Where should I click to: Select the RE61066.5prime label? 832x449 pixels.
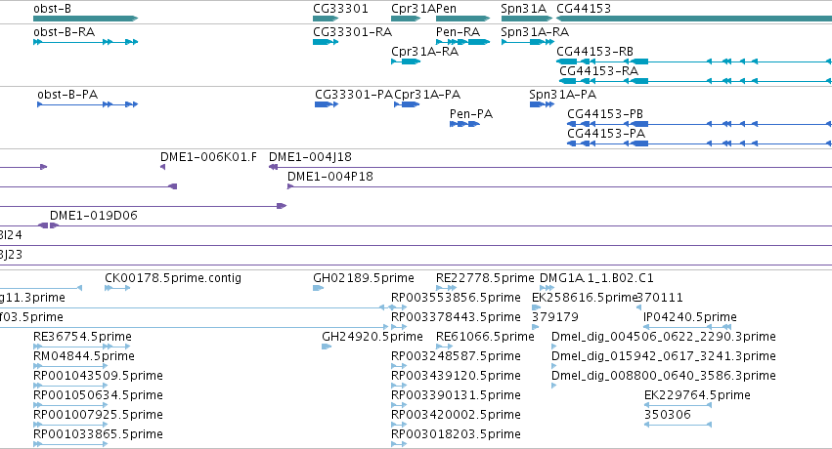(485, 337)
